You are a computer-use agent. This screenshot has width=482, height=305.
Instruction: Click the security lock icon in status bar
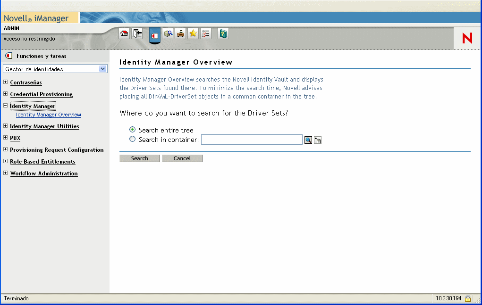pyautogui.click(x=468, y=298)
